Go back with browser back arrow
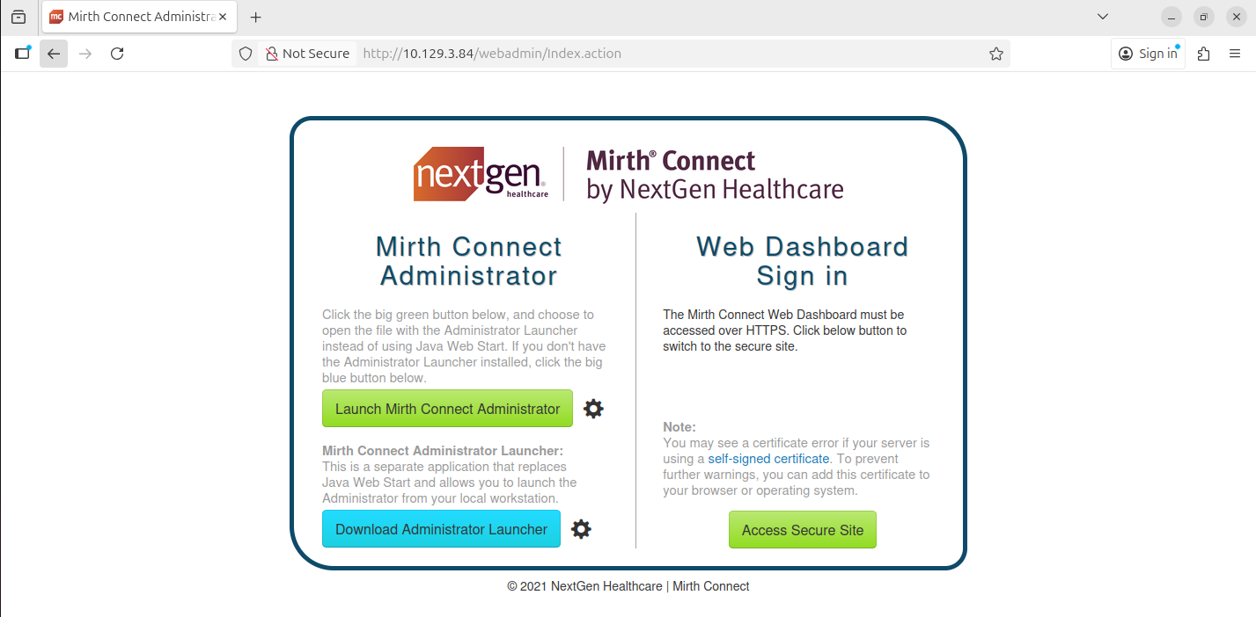The width and height of the screenshot is (1256, 617). pos(54,54)
